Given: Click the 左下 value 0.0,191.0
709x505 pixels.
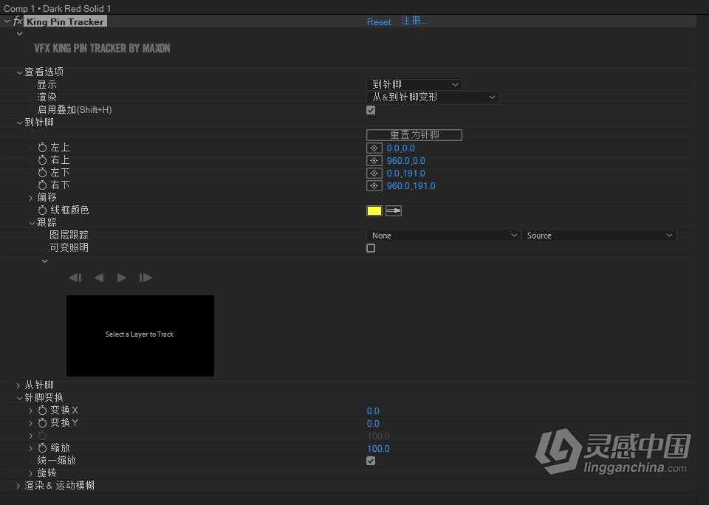Looking at the screenshot, I should click(x=405, y=174).
